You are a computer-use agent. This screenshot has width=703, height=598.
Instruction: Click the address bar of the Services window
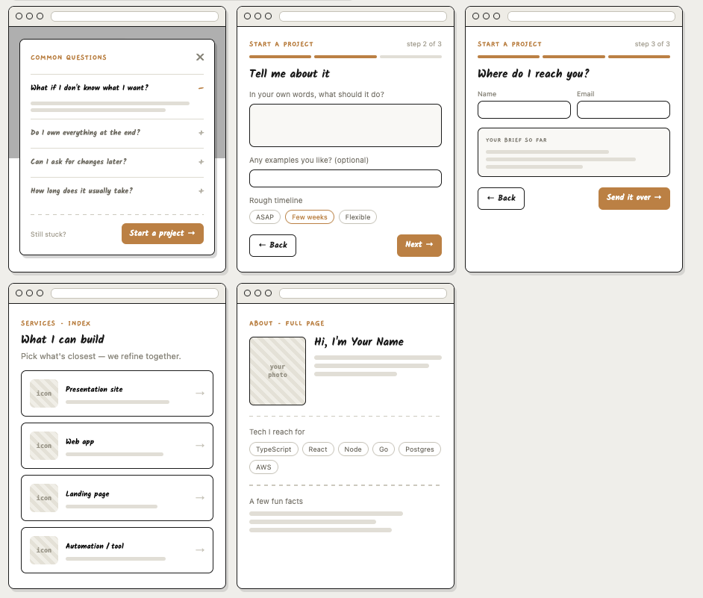(x=134, y=293)
